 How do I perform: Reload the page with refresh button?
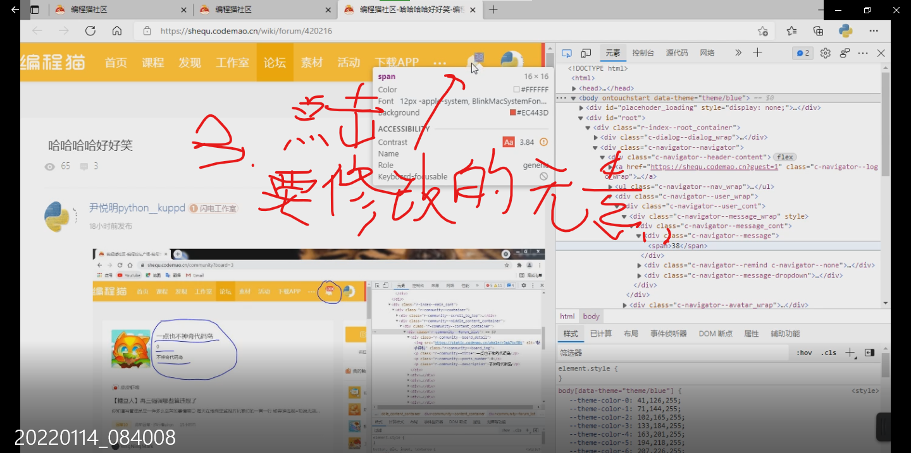pos(90,30)
